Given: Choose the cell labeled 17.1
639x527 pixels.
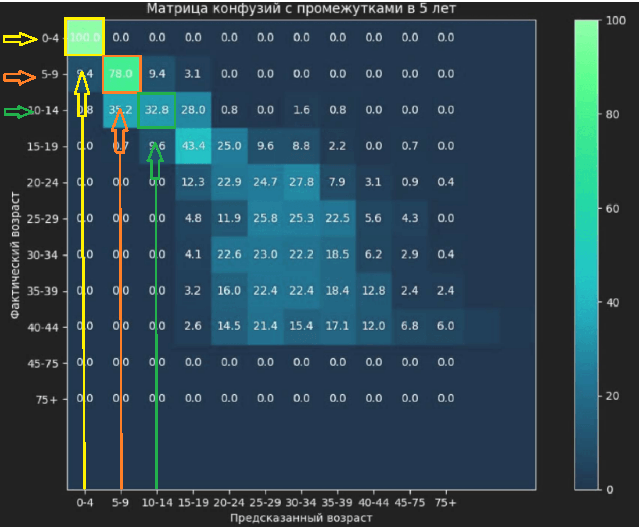Looking at the screenshot, I should point(337,326).
